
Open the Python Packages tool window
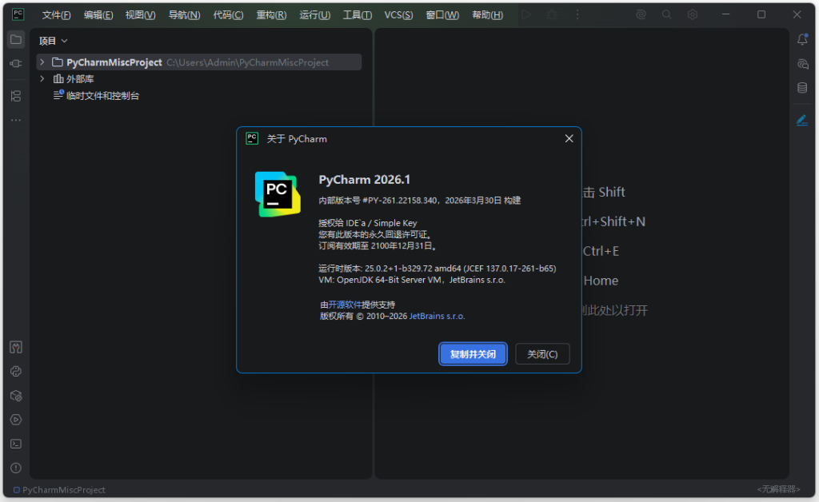point(16,395)
